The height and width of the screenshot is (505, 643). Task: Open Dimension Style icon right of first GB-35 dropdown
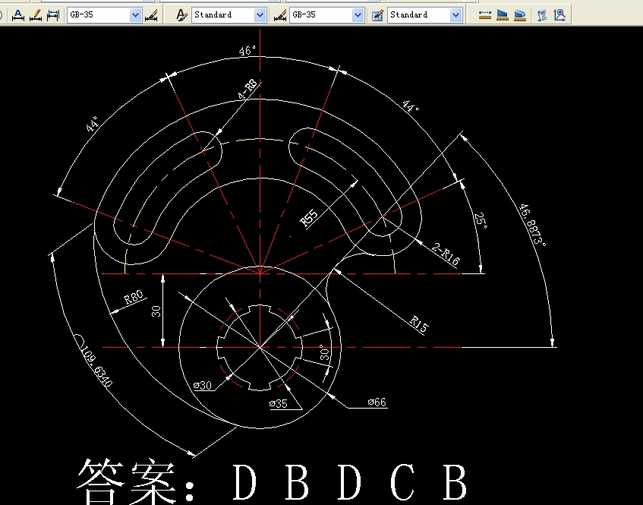pos(151,15)
